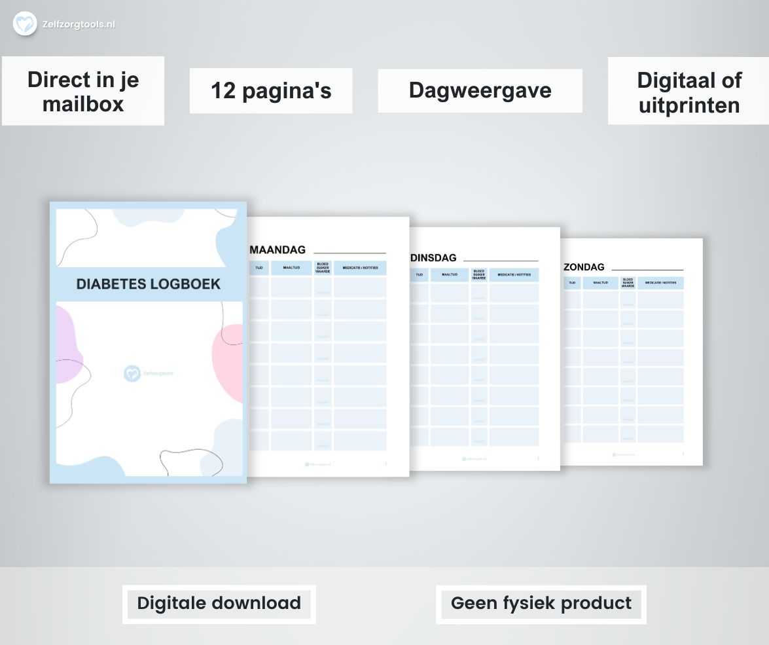
Task: Click the "Geen fysiek product" badge
Action: coord(541,603)
